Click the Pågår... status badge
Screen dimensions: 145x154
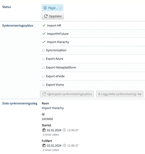[52, 8]
